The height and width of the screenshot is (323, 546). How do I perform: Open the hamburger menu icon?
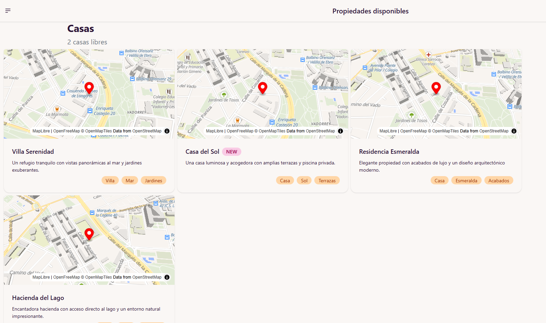click(x=8, y=11)
